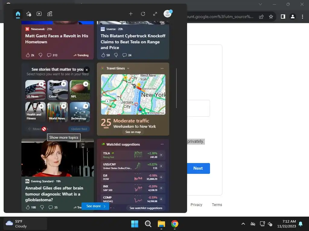The width and height of the screenshot is (309, 231).
Task: Like the Annabel Giles article
Action: pos(28,207)
